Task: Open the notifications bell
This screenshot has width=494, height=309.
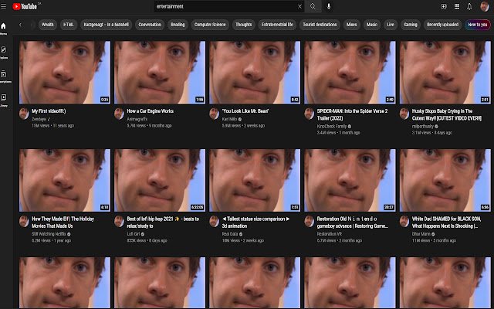Action: (469, 6)
